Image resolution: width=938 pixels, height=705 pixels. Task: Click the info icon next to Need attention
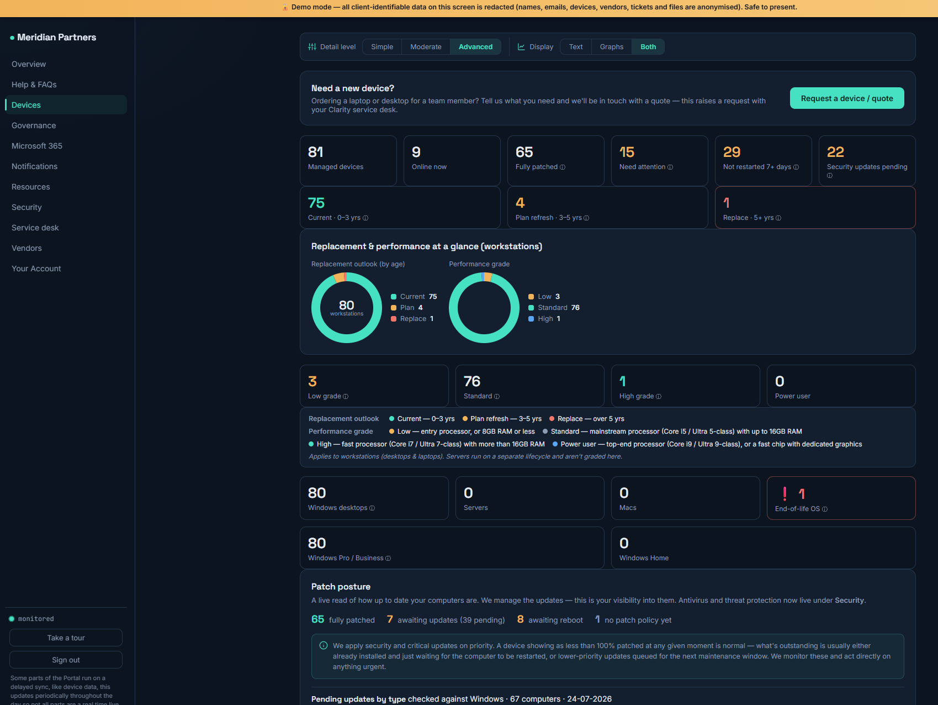pos(670,167)
